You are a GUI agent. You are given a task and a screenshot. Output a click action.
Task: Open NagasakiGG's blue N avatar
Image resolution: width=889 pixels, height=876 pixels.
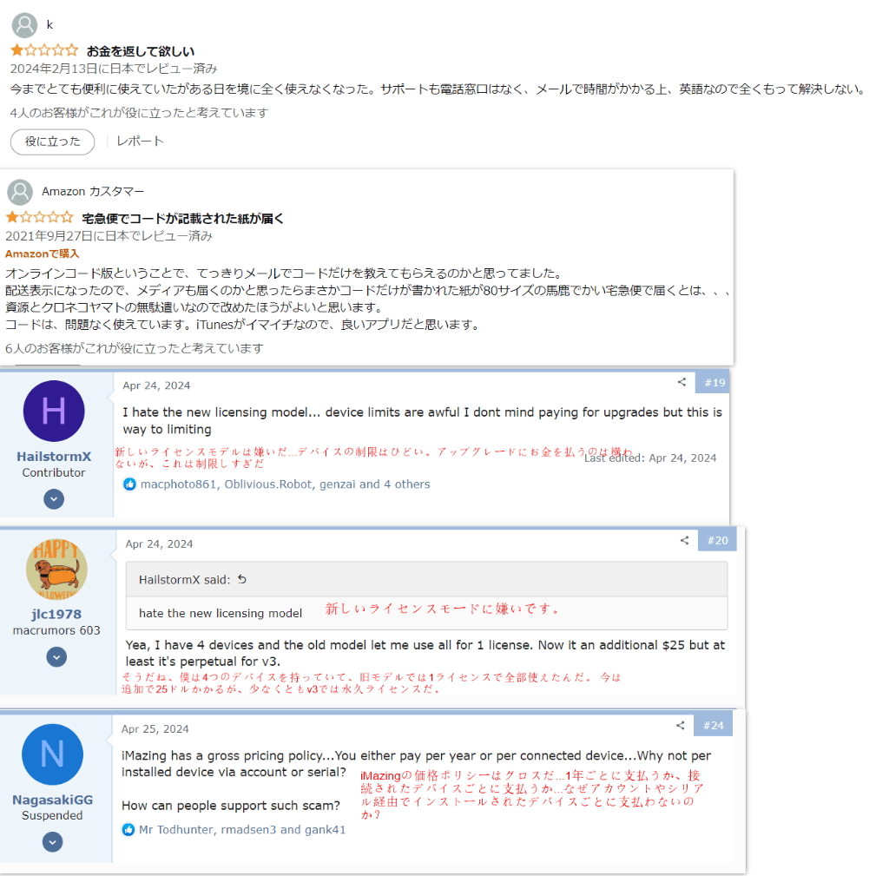pyautogui.click(x=53, y=754)
